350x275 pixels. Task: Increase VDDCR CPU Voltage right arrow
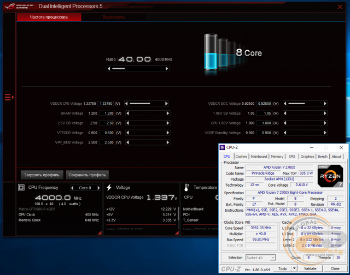(166, 104)
